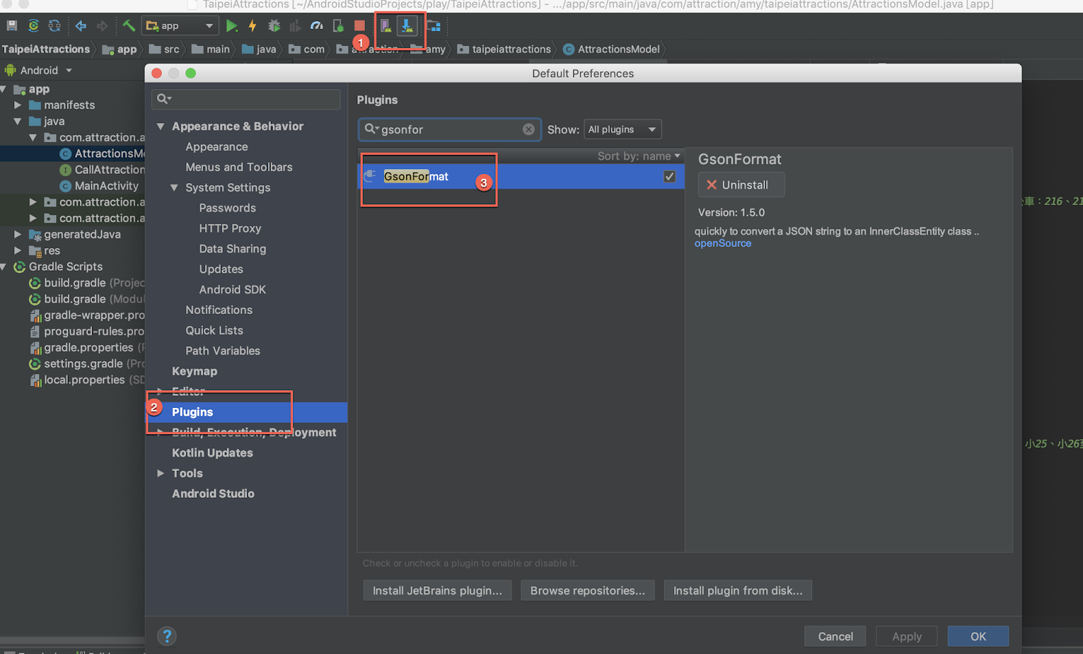Screen dimensions: 1083x654
Task: Open the AVD Manager icon
Action: (385, 26)
